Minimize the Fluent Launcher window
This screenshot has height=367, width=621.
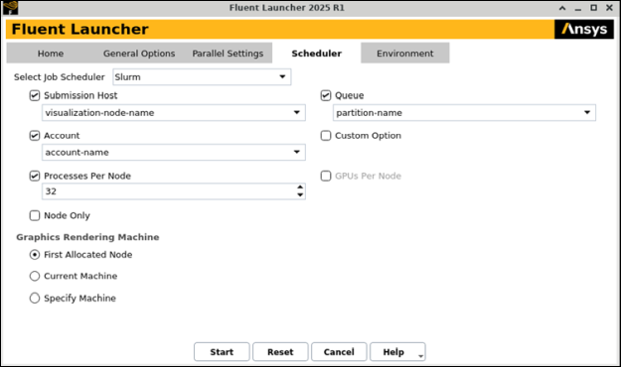pos(578,8)
